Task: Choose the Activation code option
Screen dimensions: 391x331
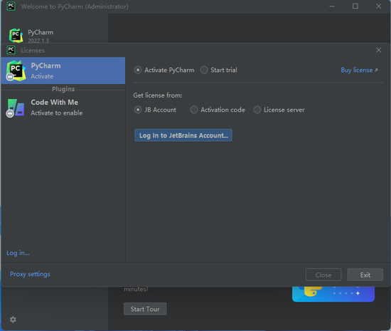Action: (194, 110)
